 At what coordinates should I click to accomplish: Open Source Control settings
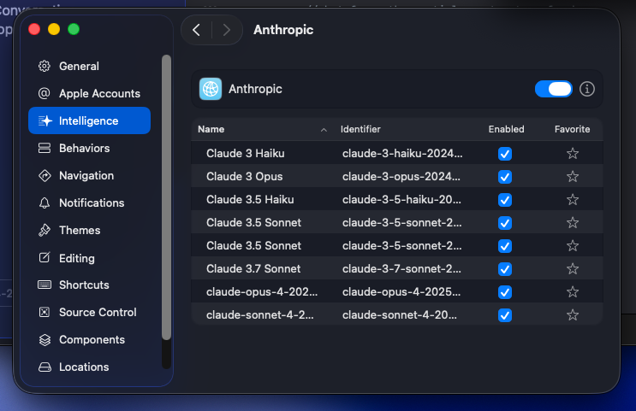pyautogui.click(x=89, y=312)
